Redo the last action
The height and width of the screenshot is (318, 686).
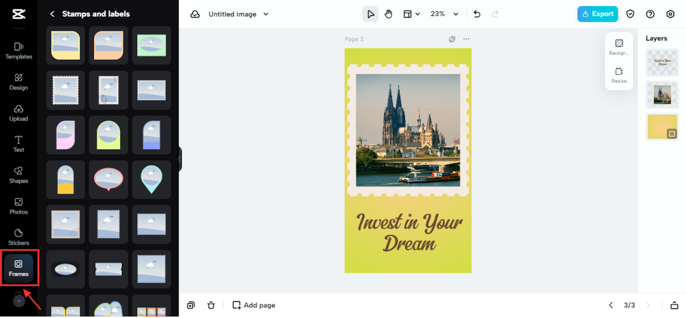click(x=495, y=14)
